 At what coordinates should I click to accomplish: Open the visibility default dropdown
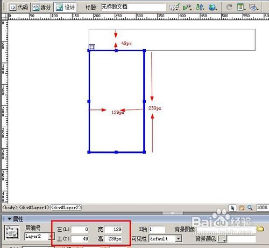tap(178, 239)
